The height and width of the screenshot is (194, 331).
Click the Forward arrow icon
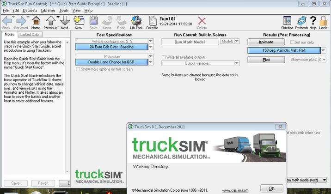click(21, 21)
